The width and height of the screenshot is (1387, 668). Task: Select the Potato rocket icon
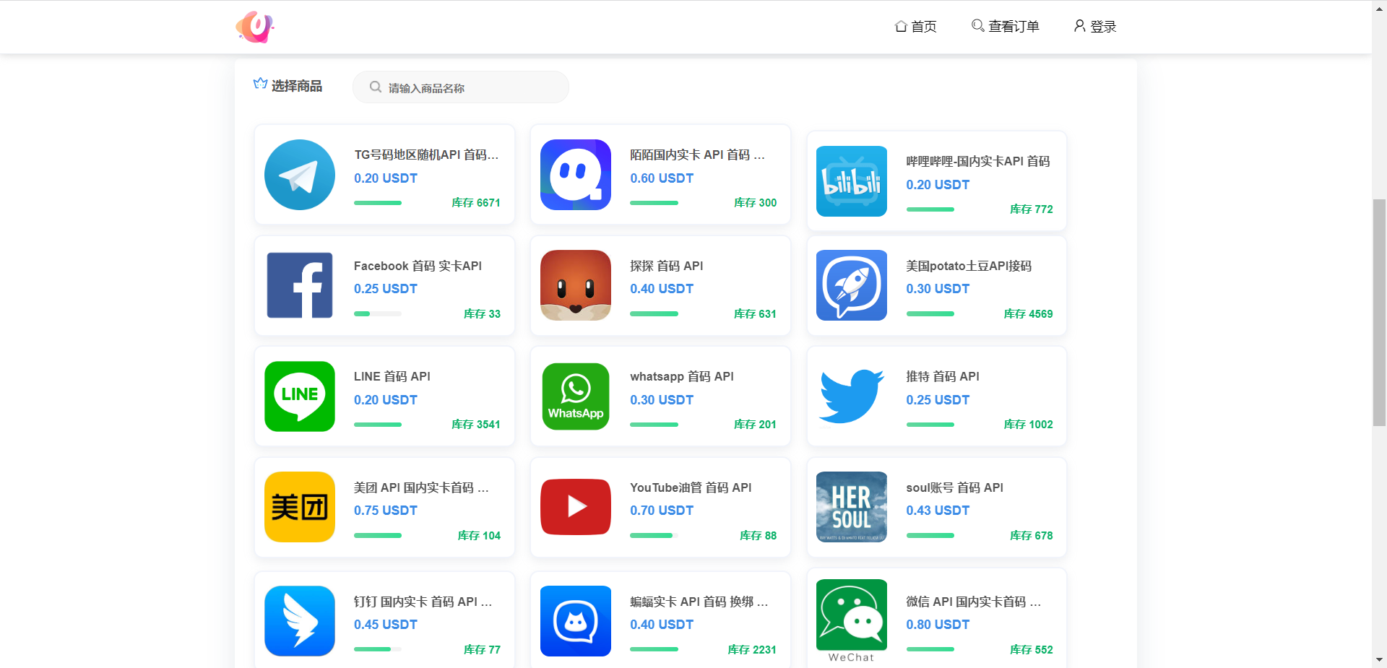click(852, 285)
